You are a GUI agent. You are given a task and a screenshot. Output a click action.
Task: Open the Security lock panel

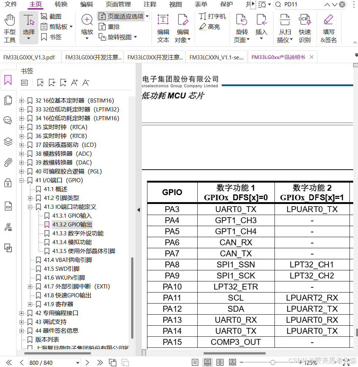(x=8, y=183)
